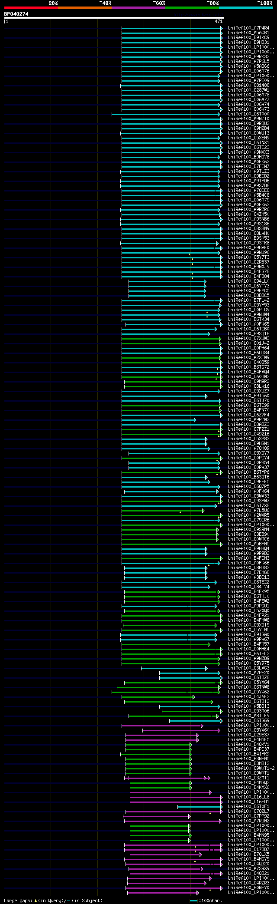
Task: Click the green alignment bar for UniRef100_C4J6F2
Action: [x=158, y=697]
